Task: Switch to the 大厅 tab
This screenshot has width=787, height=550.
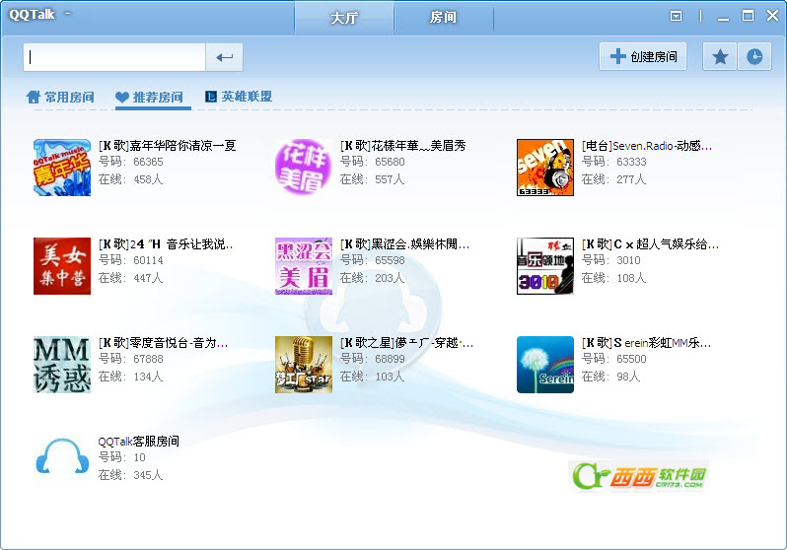Action: (344, 18)
